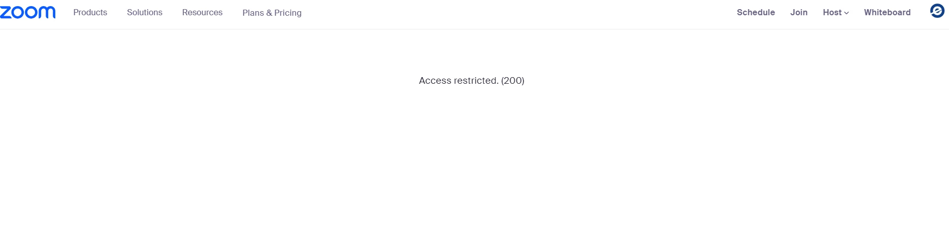Click the Join meeting link
The width and height of the screenshot is (949, 237).
799,12
